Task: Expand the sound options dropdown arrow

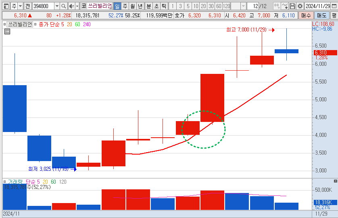Action: coord(77,6)
